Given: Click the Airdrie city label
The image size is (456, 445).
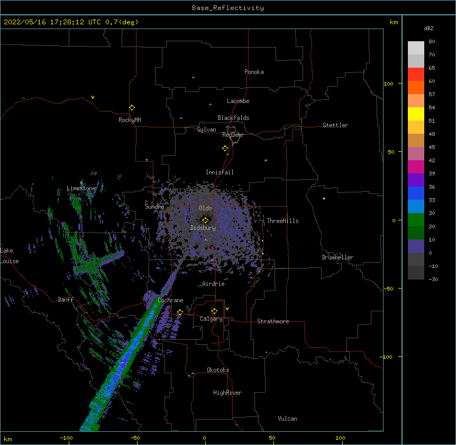Looking at the screenshot, I should tap(213, 284).
